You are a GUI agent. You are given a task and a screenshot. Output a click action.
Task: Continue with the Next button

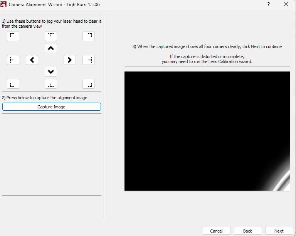(x=279, y=231)
